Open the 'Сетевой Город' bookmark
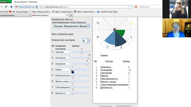The width and height of the screenshot is (191, 107). click(x=108, y=12)
